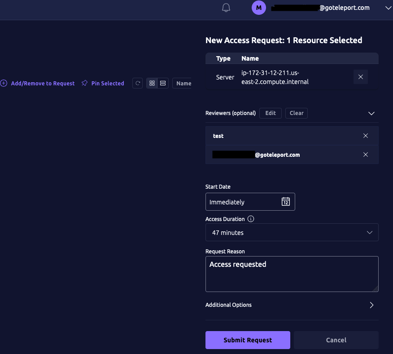The image size is (393, 354).
Task: Click inside the Request Reason text area
Action: point(292,274)
